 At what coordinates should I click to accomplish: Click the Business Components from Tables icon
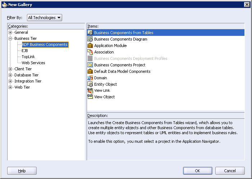tap(90, 33)
